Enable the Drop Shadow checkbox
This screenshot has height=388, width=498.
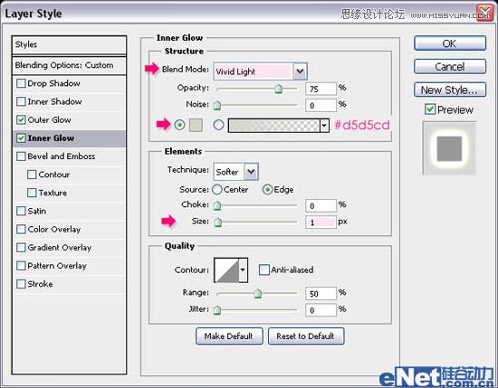click(x=21, y=83)
